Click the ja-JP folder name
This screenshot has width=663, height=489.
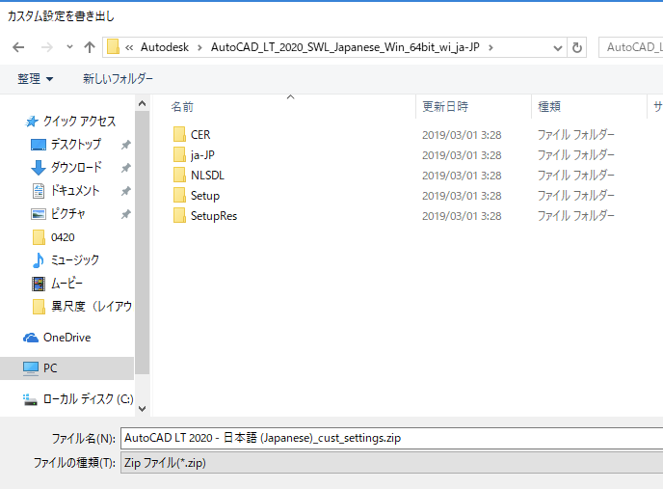[x=202, y=155]
